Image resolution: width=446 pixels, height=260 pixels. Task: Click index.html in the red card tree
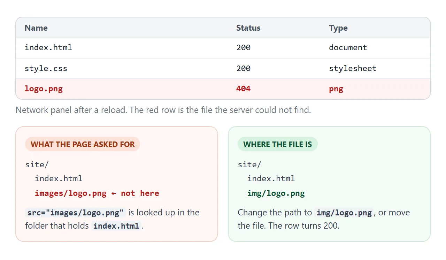click(59, 178)
